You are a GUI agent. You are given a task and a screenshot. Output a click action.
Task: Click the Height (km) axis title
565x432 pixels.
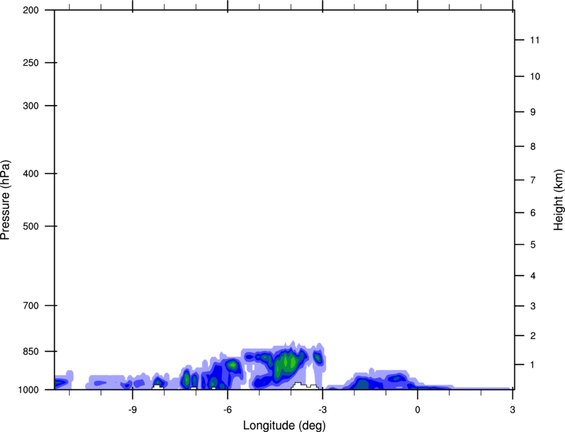coord(558,200)
